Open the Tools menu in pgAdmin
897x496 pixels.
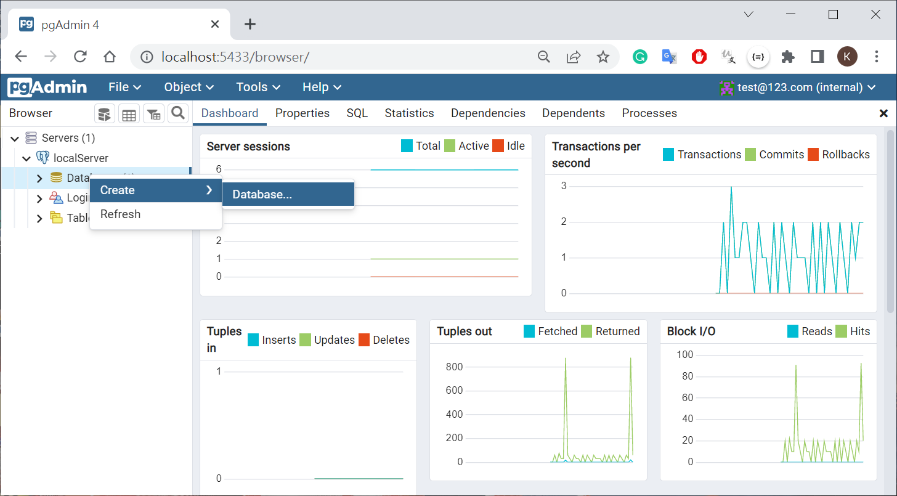click(258, 87)
